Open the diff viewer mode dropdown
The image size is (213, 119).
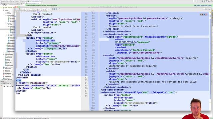(x=27, y=9)
